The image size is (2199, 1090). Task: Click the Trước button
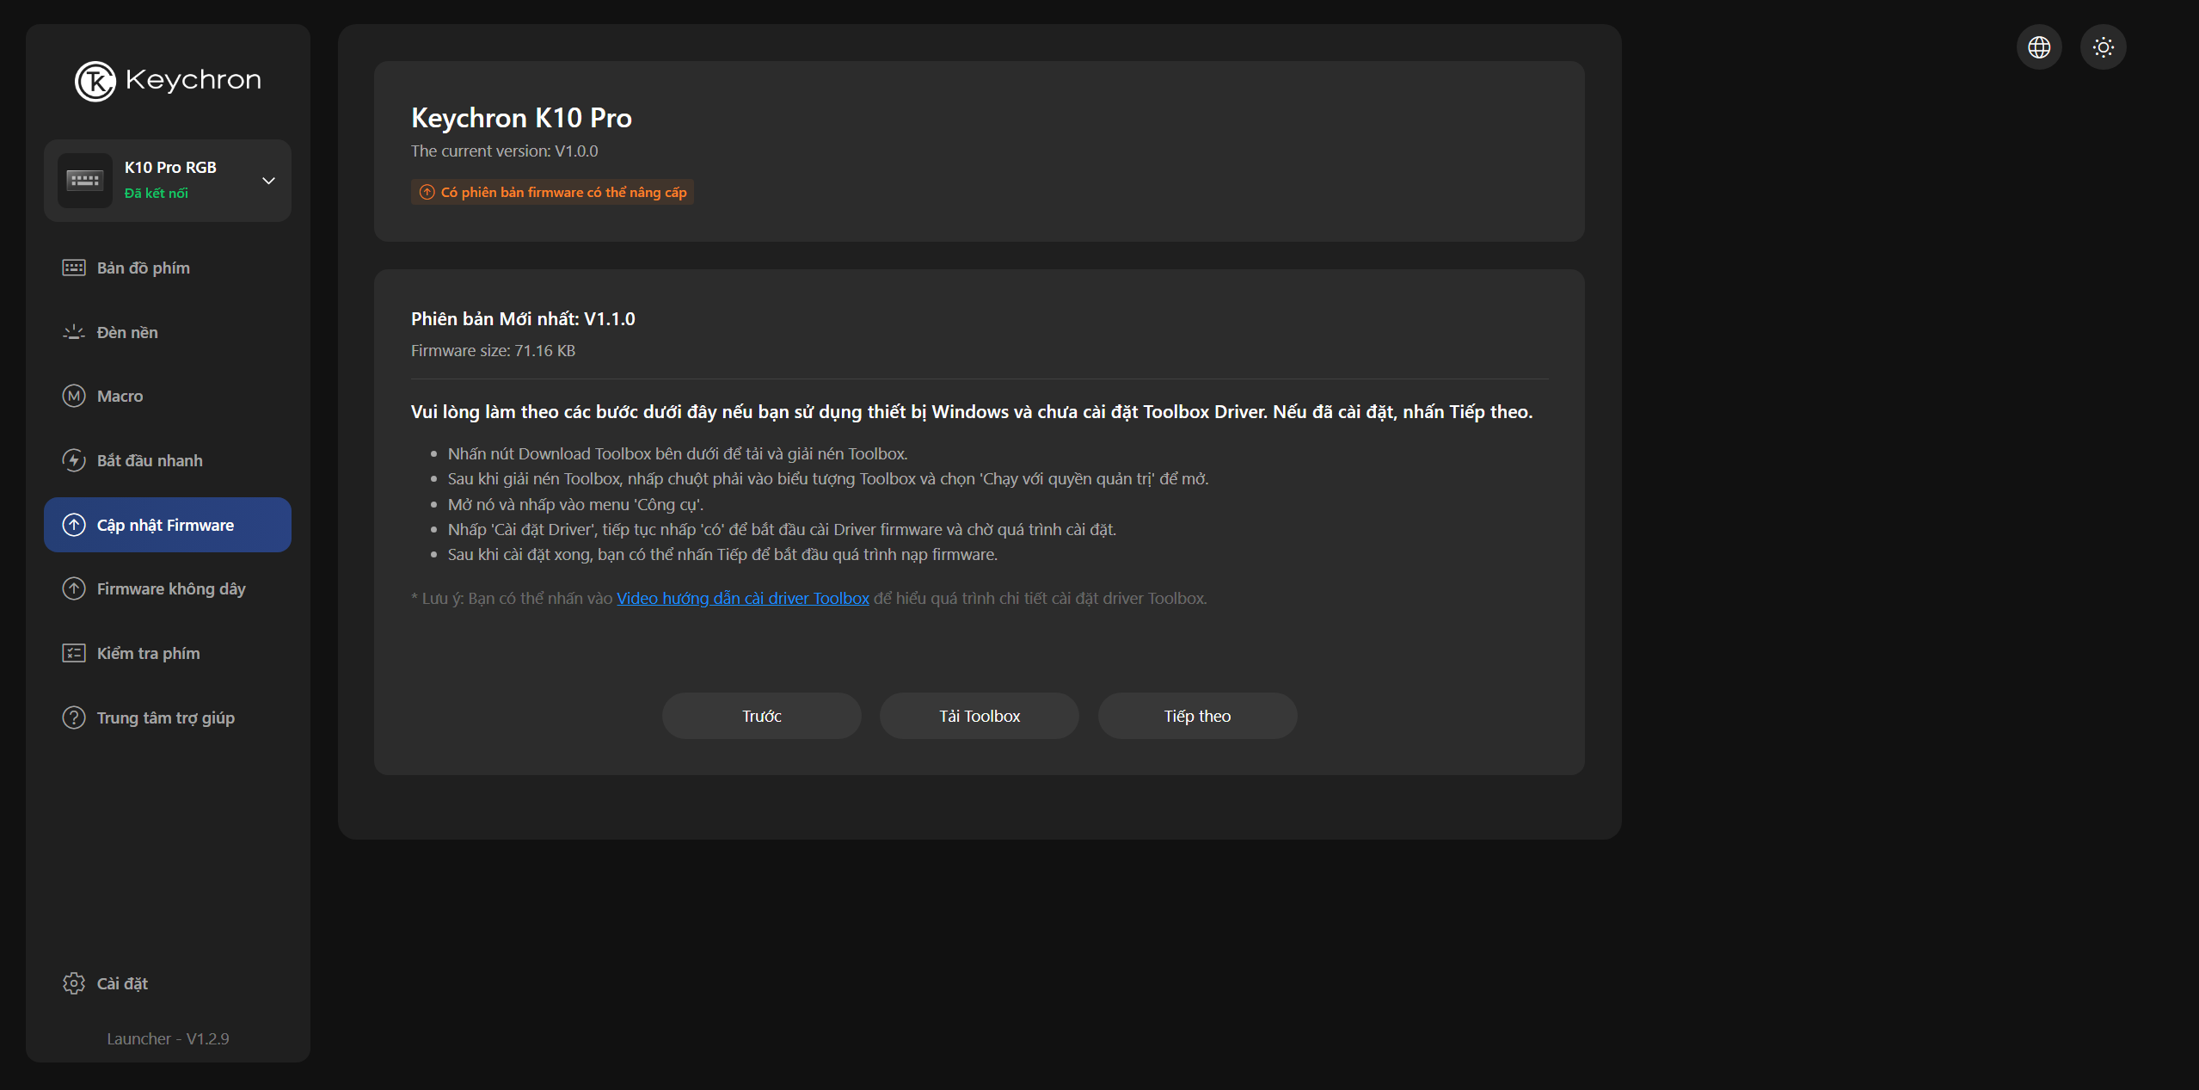pyautogui.click(x=761, y=716)
